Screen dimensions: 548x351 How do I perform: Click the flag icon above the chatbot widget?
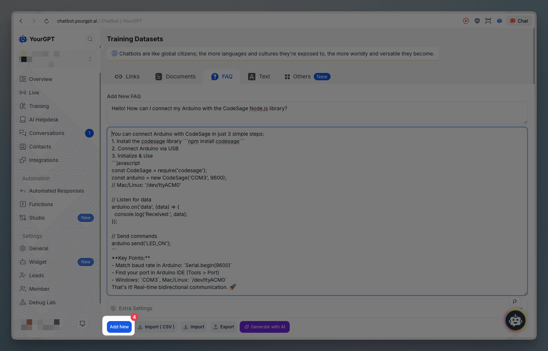pos(514,302)
